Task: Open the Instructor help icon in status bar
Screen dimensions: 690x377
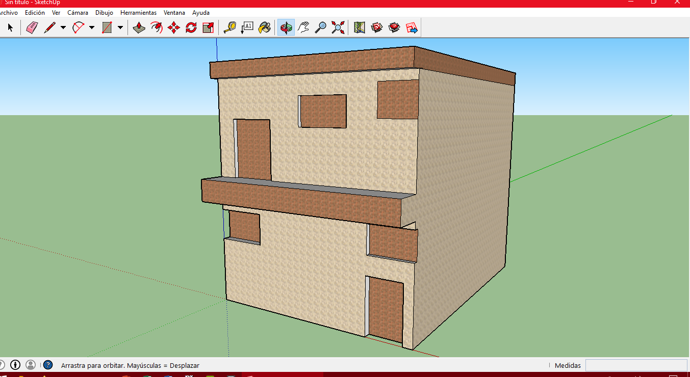Action: 48,365
